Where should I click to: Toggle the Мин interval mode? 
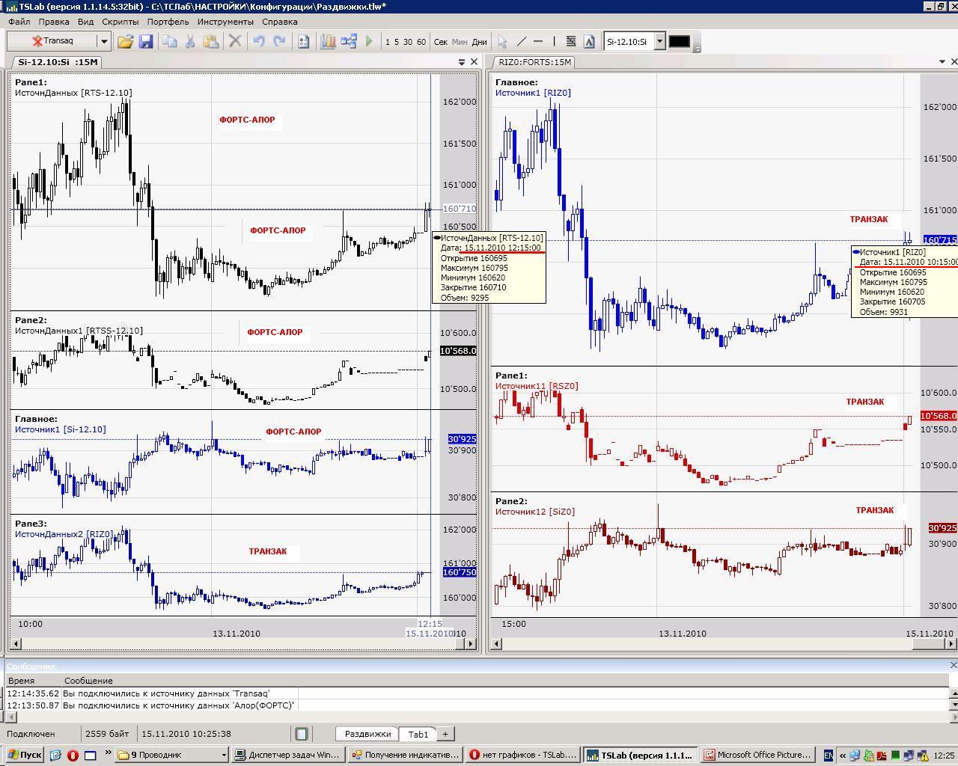460,42
